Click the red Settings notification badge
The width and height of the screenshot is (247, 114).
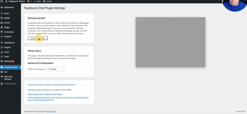[x=13, y=61]
